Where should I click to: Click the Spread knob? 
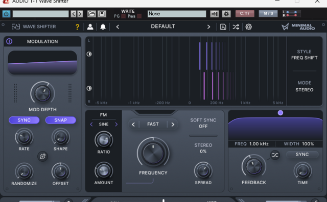[203, 171]
